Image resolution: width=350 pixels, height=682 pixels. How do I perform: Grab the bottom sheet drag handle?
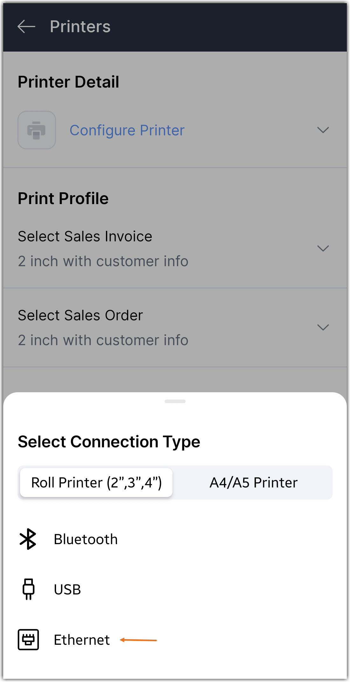point(175,401)
